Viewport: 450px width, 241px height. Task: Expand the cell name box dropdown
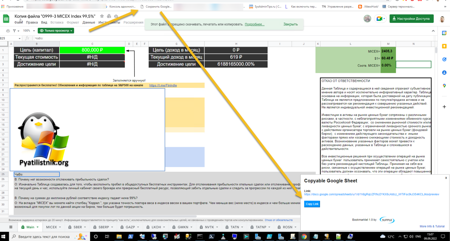pyautogui.click(x=20, y=38)
